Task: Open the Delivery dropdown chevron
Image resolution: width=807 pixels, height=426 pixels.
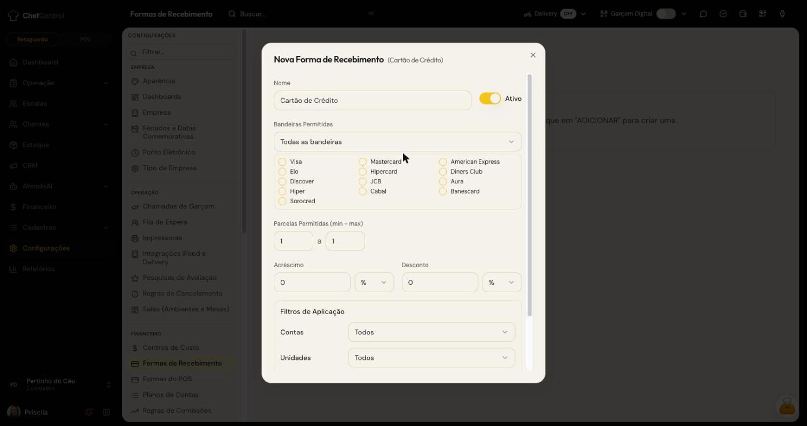Action: [583, 14]
